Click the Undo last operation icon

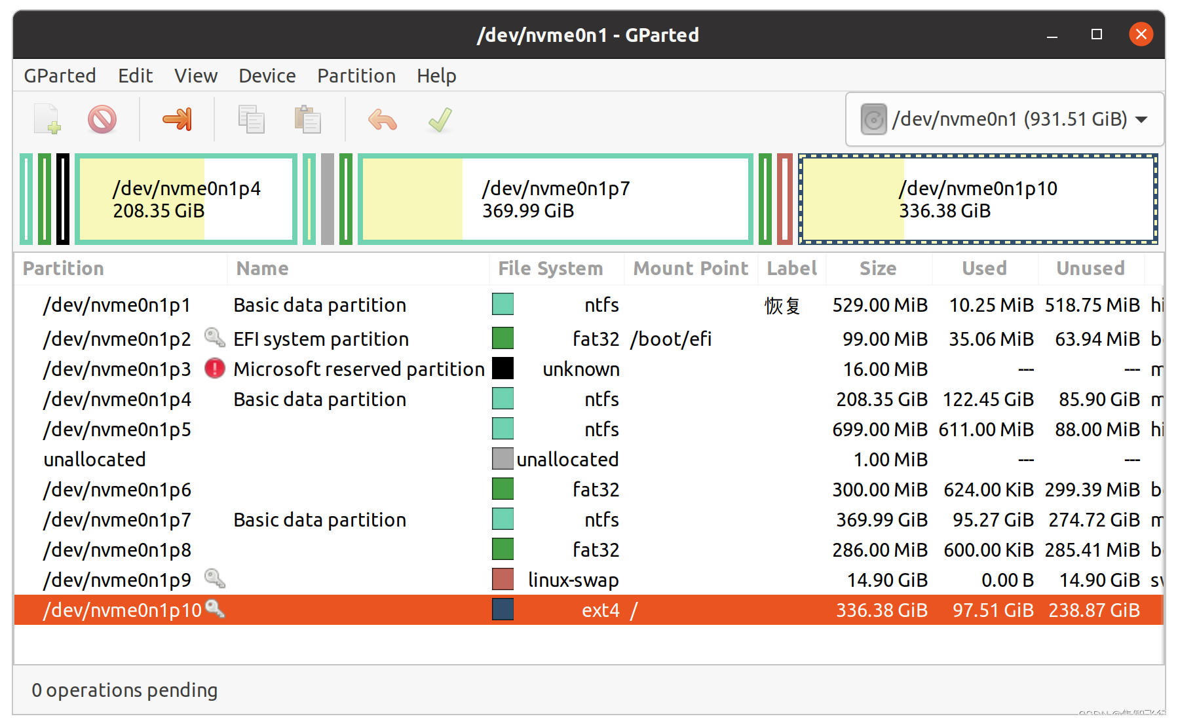point(383,119)
